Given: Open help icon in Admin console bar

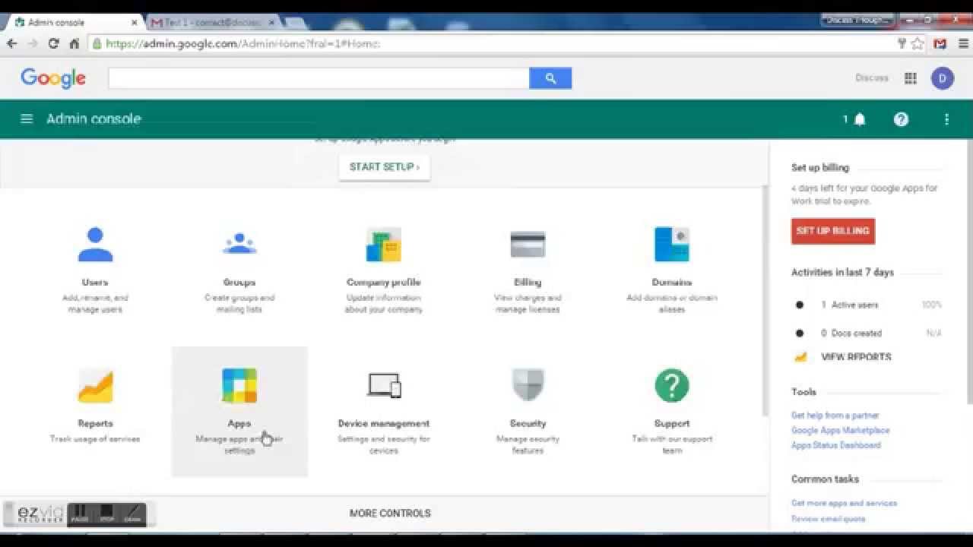Looking at the screenshot, I should point(901,119).
